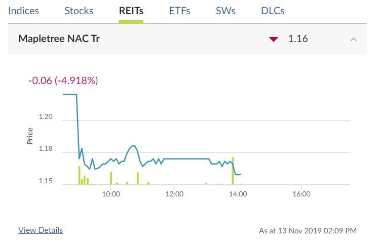The height and width of the screenshot is (242, 376).
Task: Click the 1.16 last price value
Action: point(298,38)
